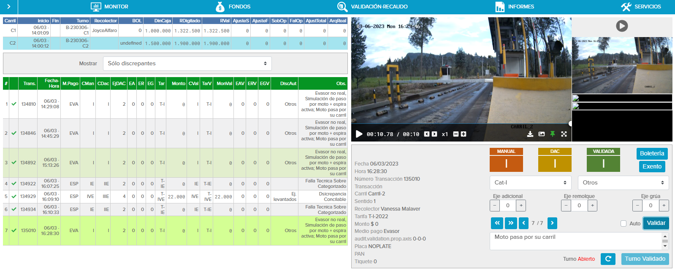Select the lane camera thumbnail
Image resolution: width=675 pixels, height=270 pixels.
(622, 65)
